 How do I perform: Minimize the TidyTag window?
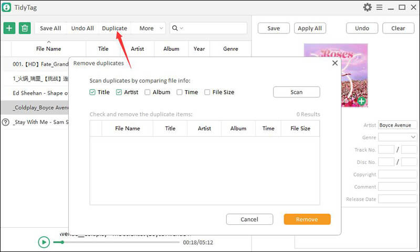click(x=391, y=8)
